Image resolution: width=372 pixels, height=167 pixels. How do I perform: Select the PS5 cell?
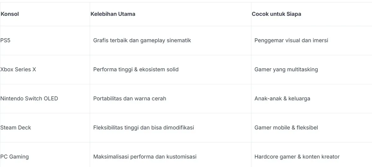45,40
